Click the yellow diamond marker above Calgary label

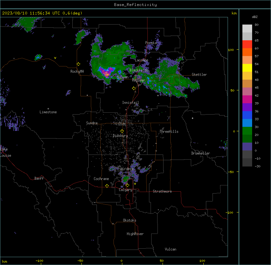point(127,185)
